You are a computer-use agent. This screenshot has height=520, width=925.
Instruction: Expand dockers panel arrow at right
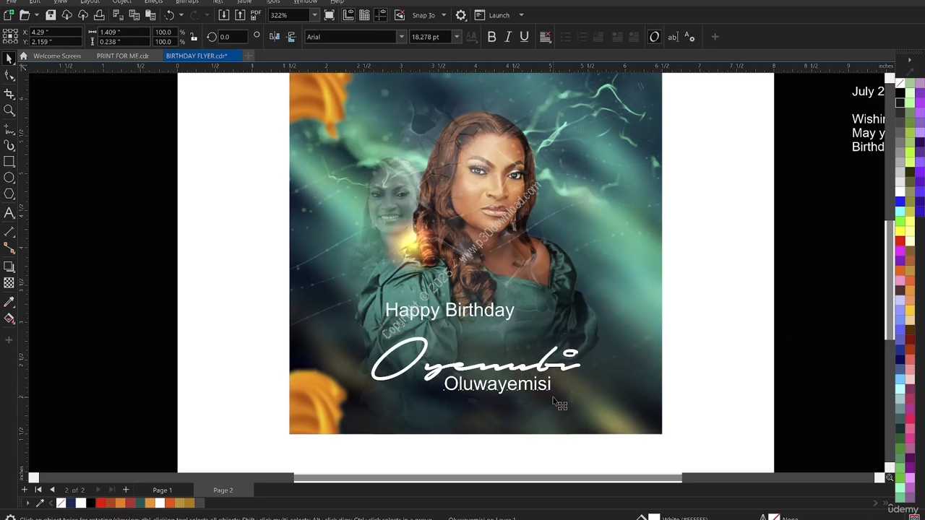(910, 59)
